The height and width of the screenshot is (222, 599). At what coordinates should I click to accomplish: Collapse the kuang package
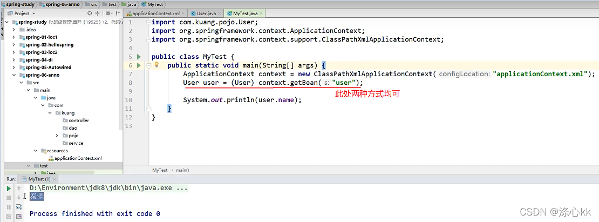click(x=50, y=113)
